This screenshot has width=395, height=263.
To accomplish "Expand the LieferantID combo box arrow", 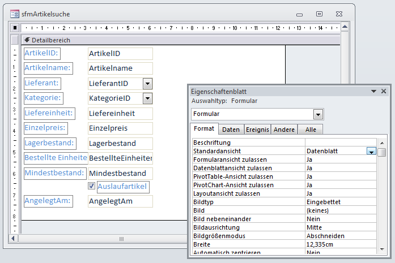I will (147, 84).
